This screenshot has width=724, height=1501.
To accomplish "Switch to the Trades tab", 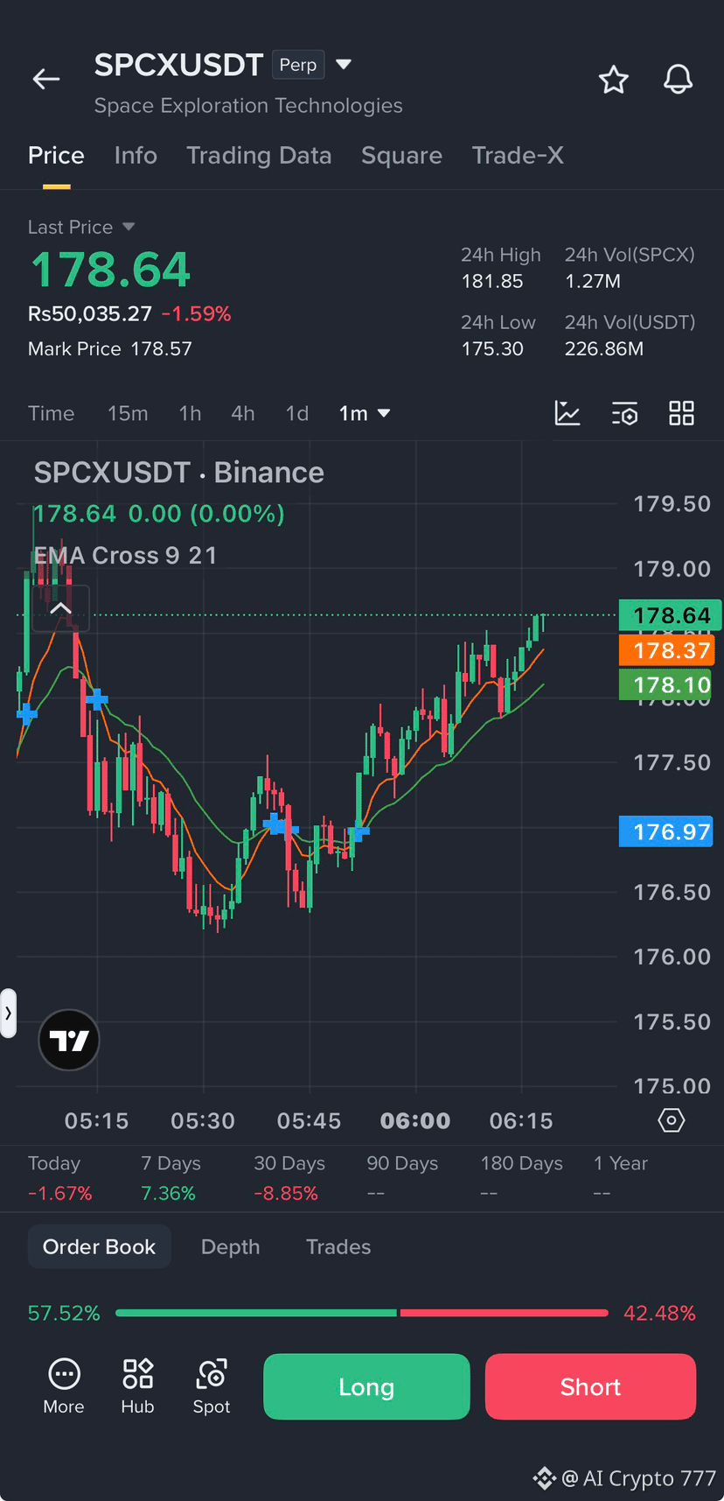I will pyautogui.click(x=338, y=1246).
